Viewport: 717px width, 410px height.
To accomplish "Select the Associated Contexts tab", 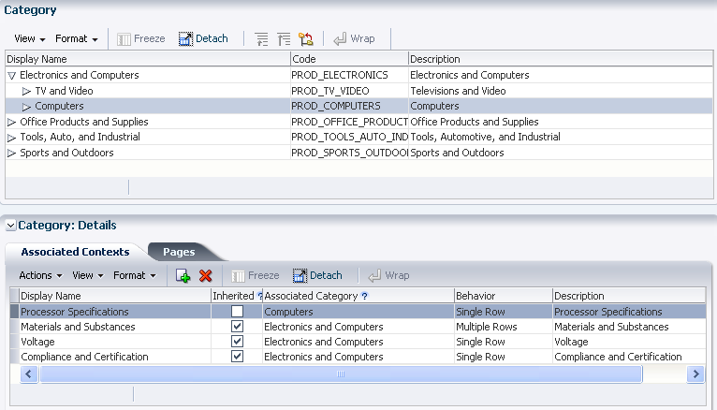I will (x=75, y=252).
